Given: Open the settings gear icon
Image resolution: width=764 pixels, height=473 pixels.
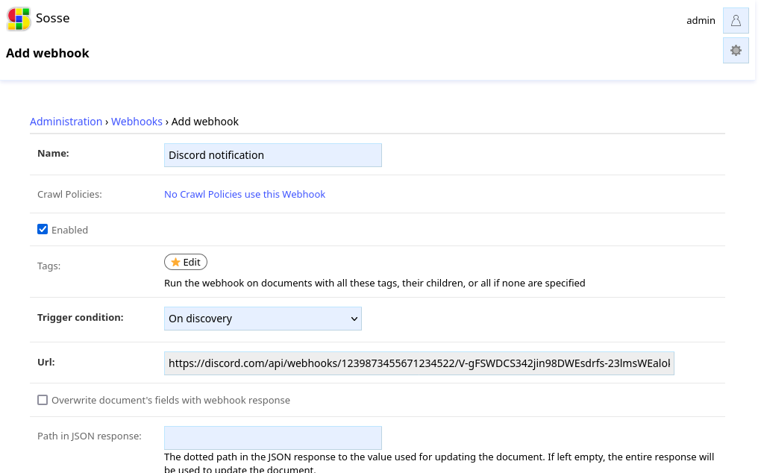Looking at the screenshot, I should pos(736,51).
